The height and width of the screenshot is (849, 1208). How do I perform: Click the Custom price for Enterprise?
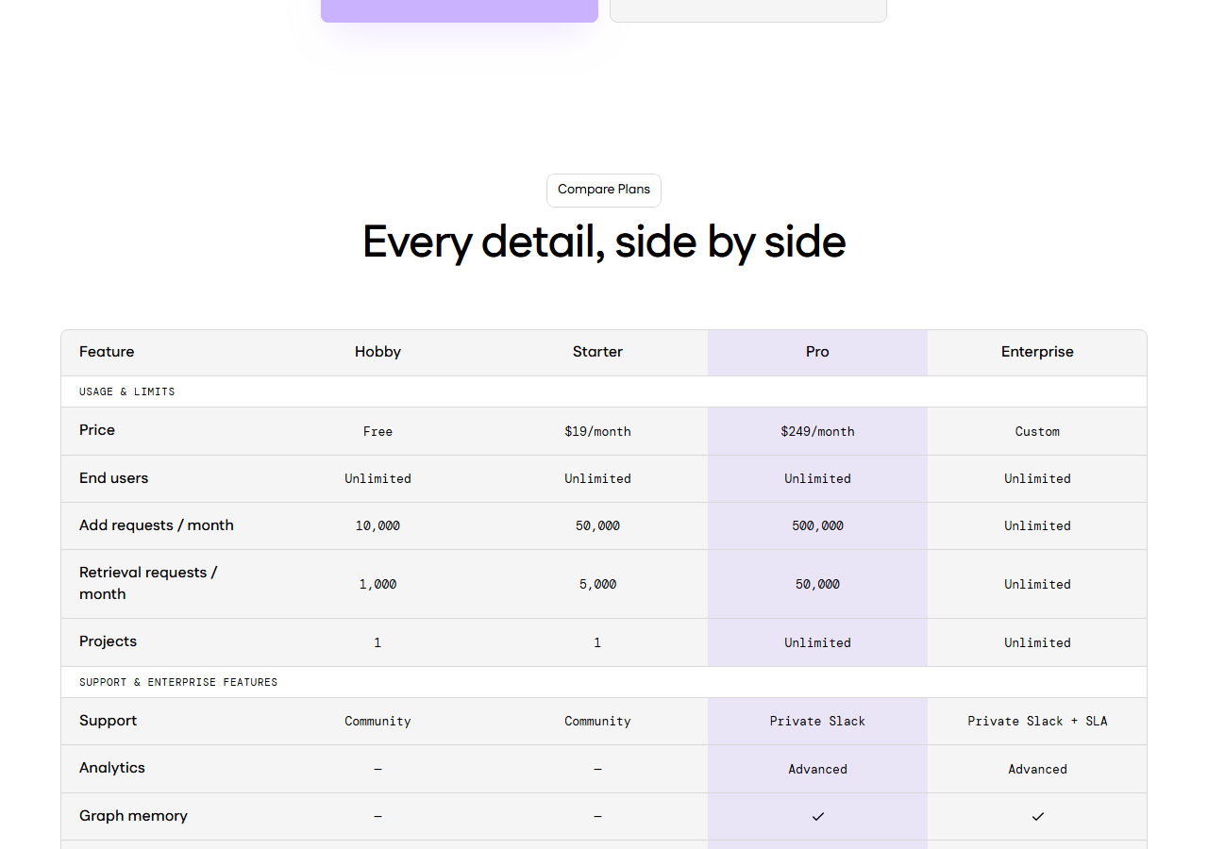(1037, 431)
